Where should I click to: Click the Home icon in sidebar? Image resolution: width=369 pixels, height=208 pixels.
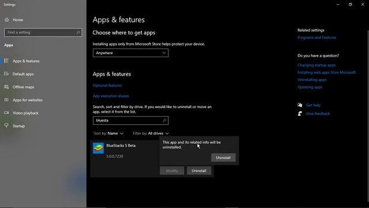[x=7, y=20]
